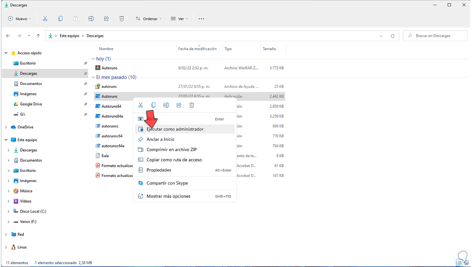This screenshot has height=267, width=472.
Task: Select Anclar a Inicio menu entry
Action: click(185, 139)
